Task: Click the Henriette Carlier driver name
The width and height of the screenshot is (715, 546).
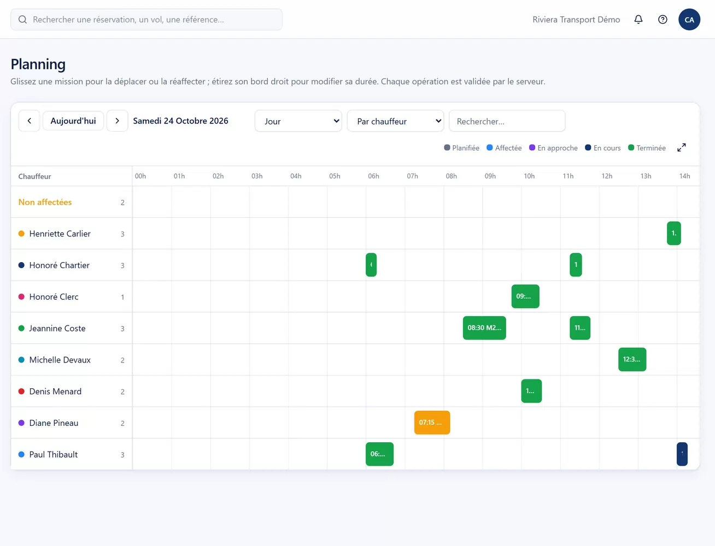Action: (60, 234)
